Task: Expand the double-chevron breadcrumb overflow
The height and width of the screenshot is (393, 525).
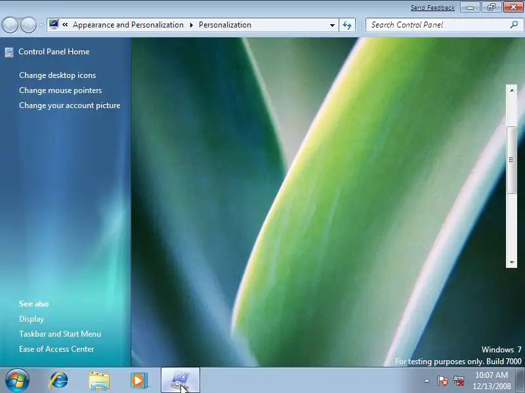Action: (x=65, y=25)
